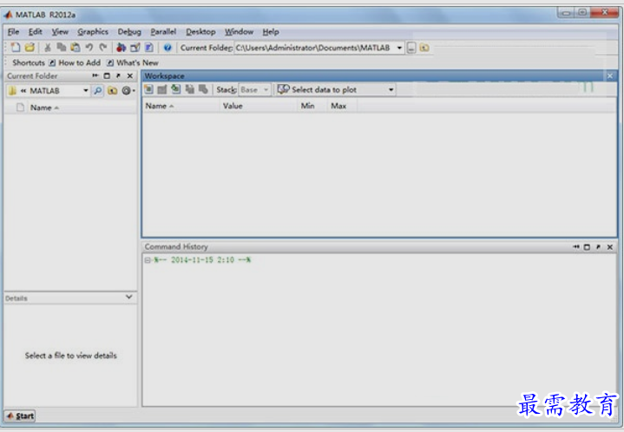The width and height of the screenshot is (624, 432).
Task: Click the Open Variable icon in Workspace
Action: click(x=162, y=89)
